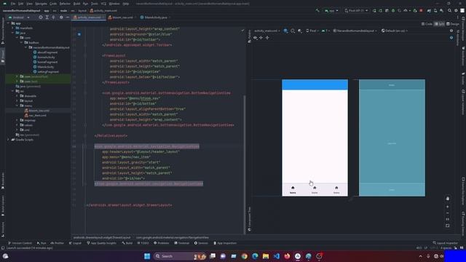Open App Inspection tool window
The width and height of the screenshot is (466, 262).
225,243
